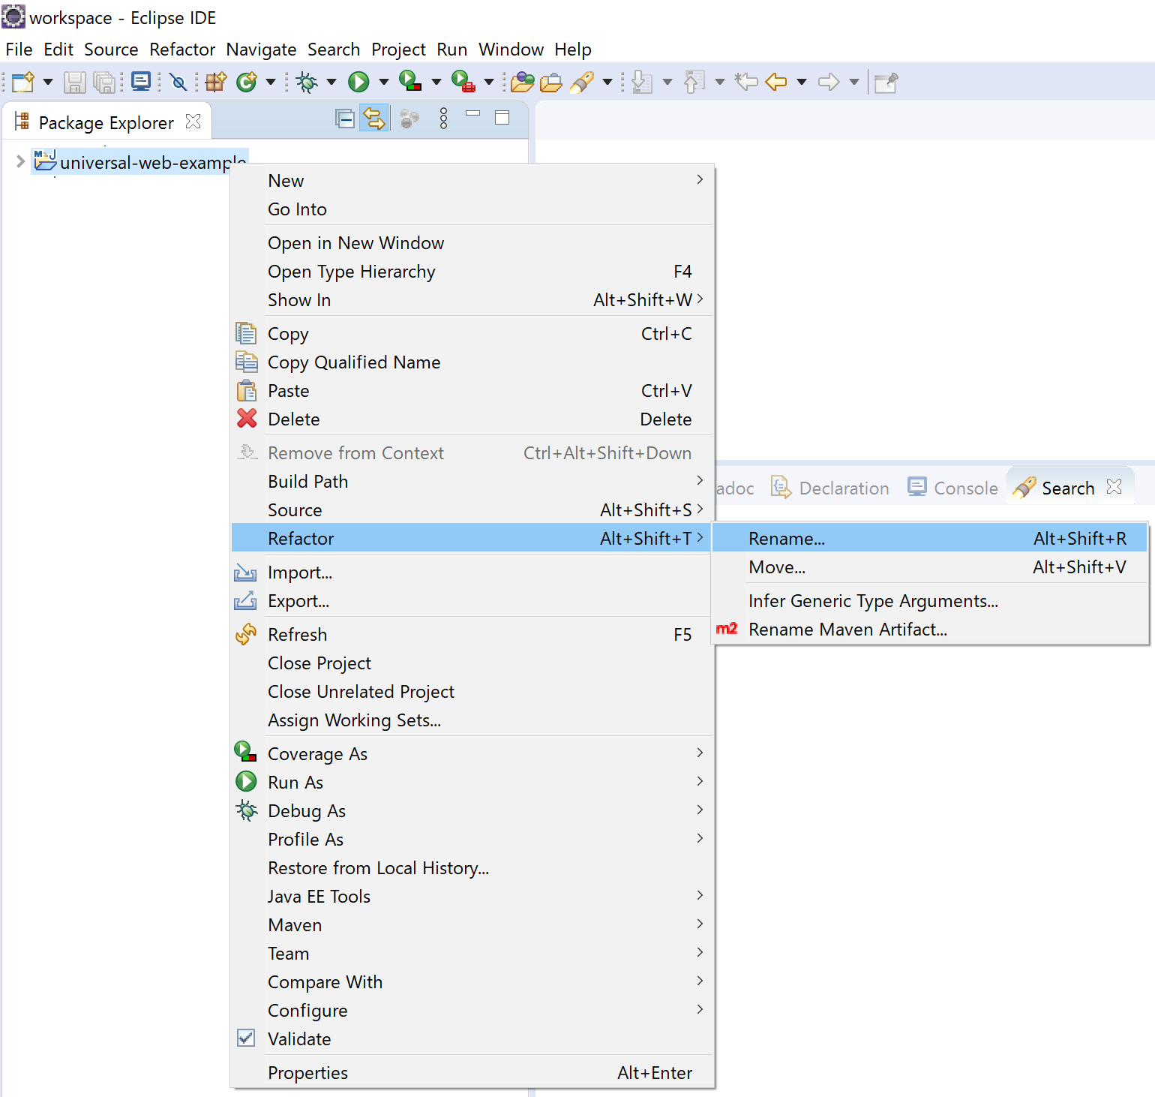Click the green Run toolbar button
Viewport: 1155px width, 1097px height.
[x=358, y=82]
